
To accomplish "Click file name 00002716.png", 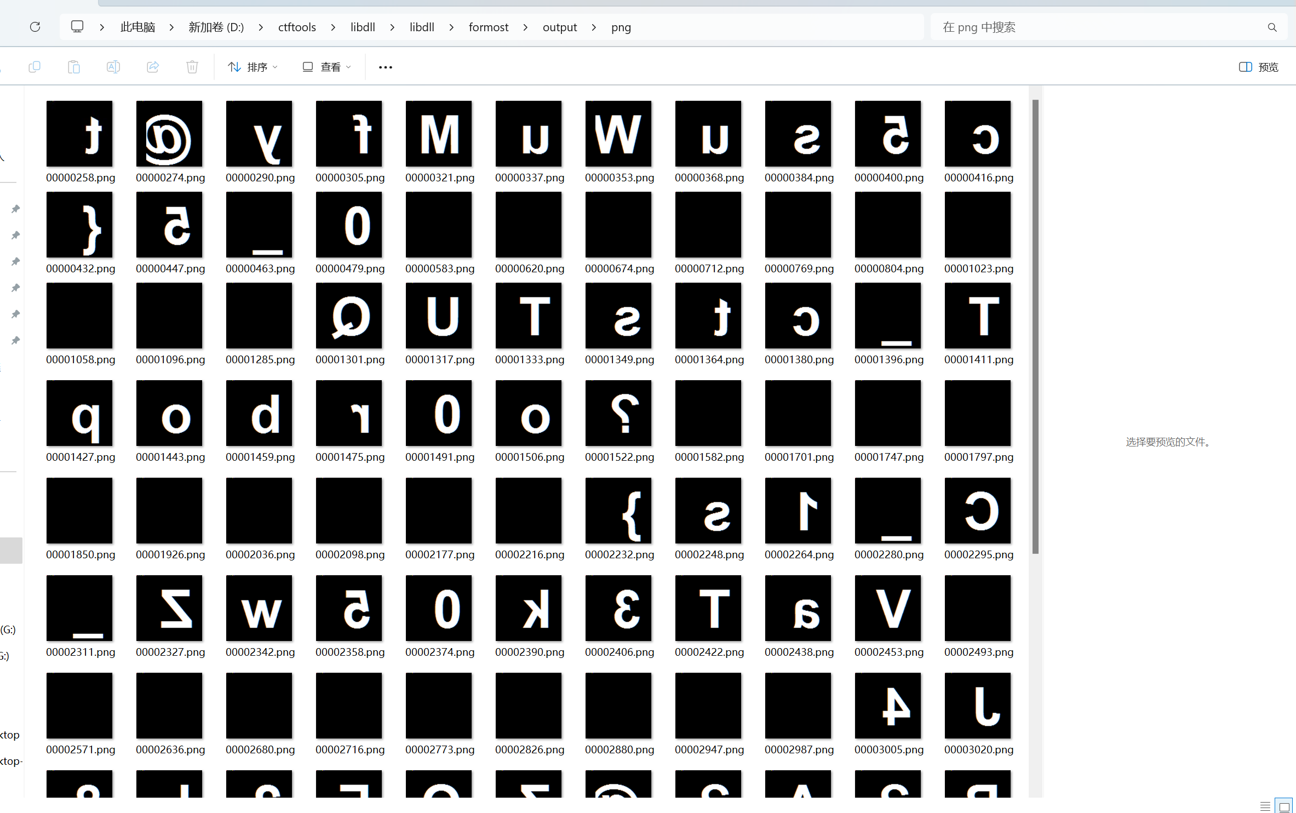I will [350, 749].
